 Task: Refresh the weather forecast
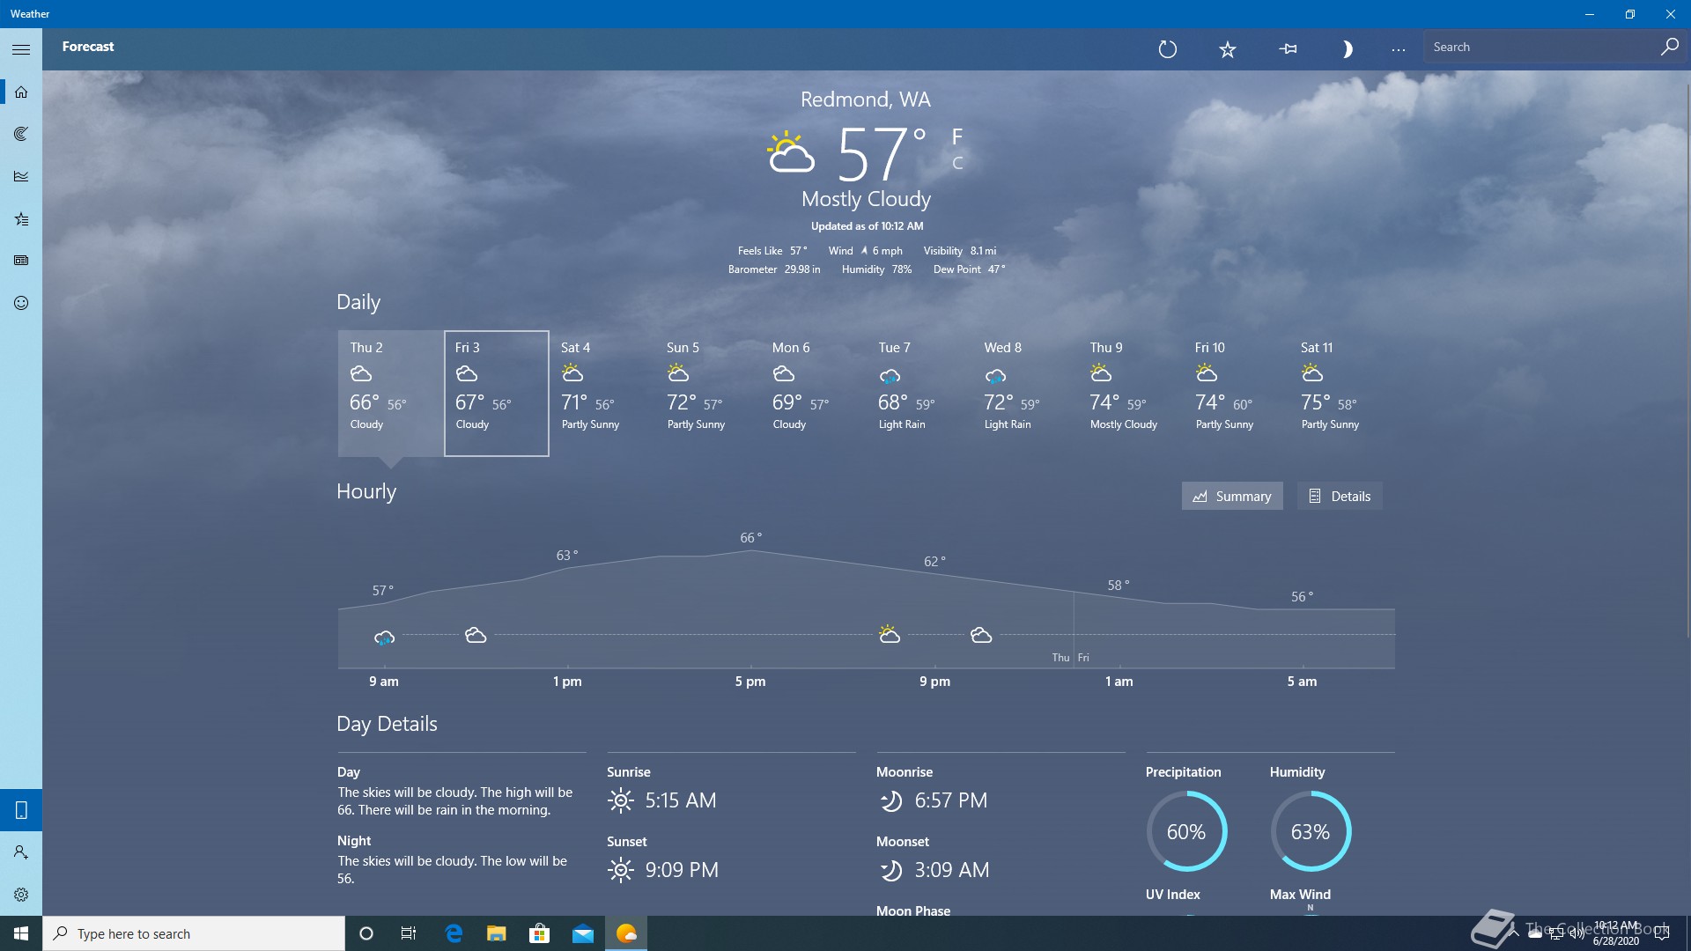tap(1167, 49)
